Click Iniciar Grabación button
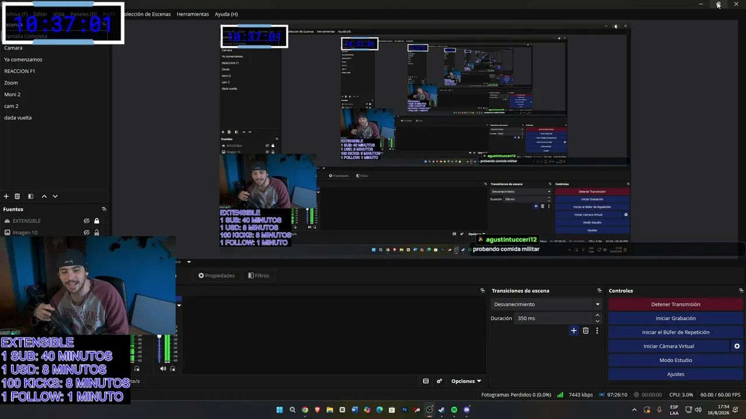 pyautogui.click(x=675, y=318)
